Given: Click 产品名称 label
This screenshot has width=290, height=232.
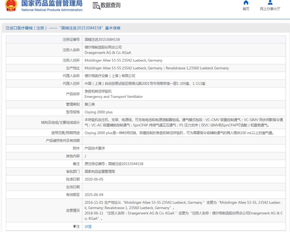Looking at the screenshot, I should coord(73,94).
